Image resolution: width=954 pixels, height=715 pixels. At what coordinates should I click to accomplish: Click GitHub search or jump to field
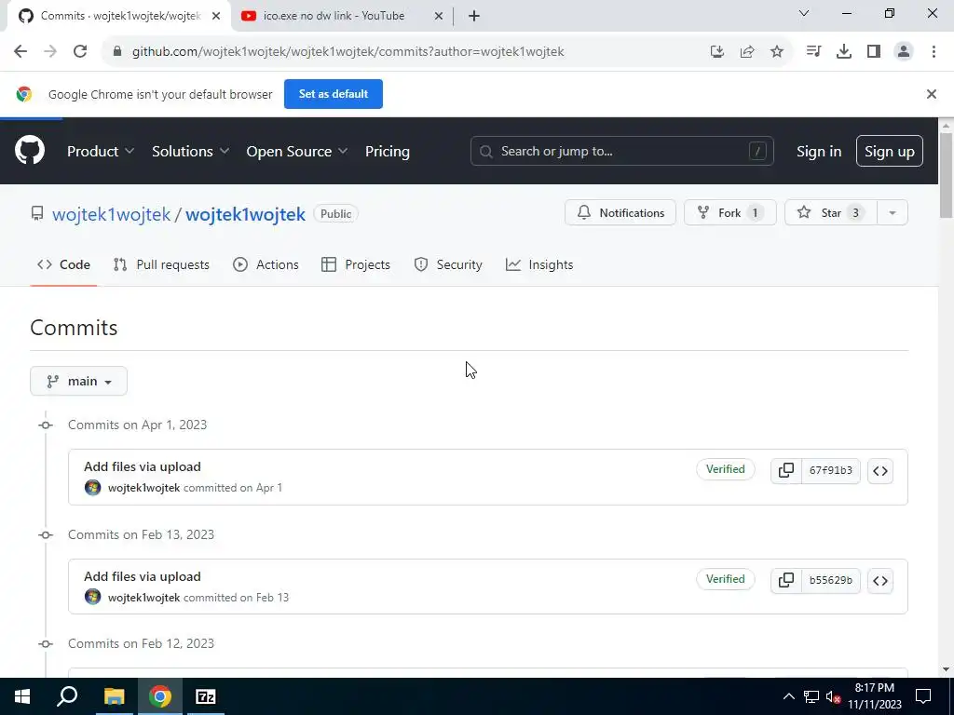(x=621, y=152)
